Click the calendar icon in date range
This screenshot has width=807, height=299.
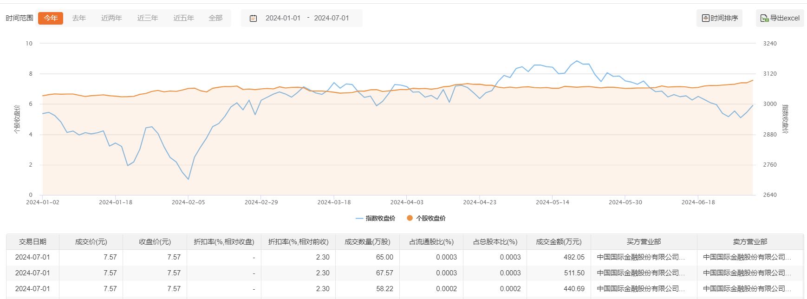pos(253,18)
